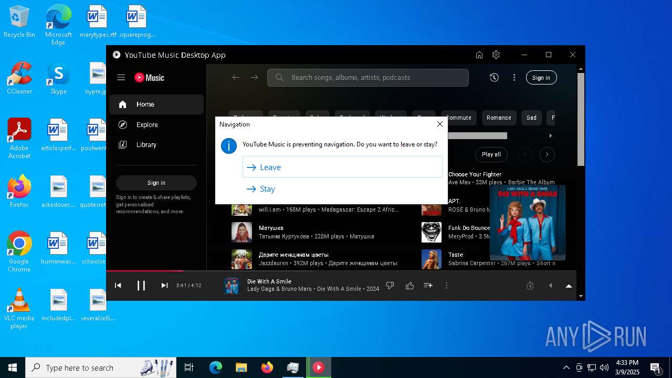This screenshot has width=672, height=378.
Task: Dislike Die With A Smile
Action: (390, 285)
